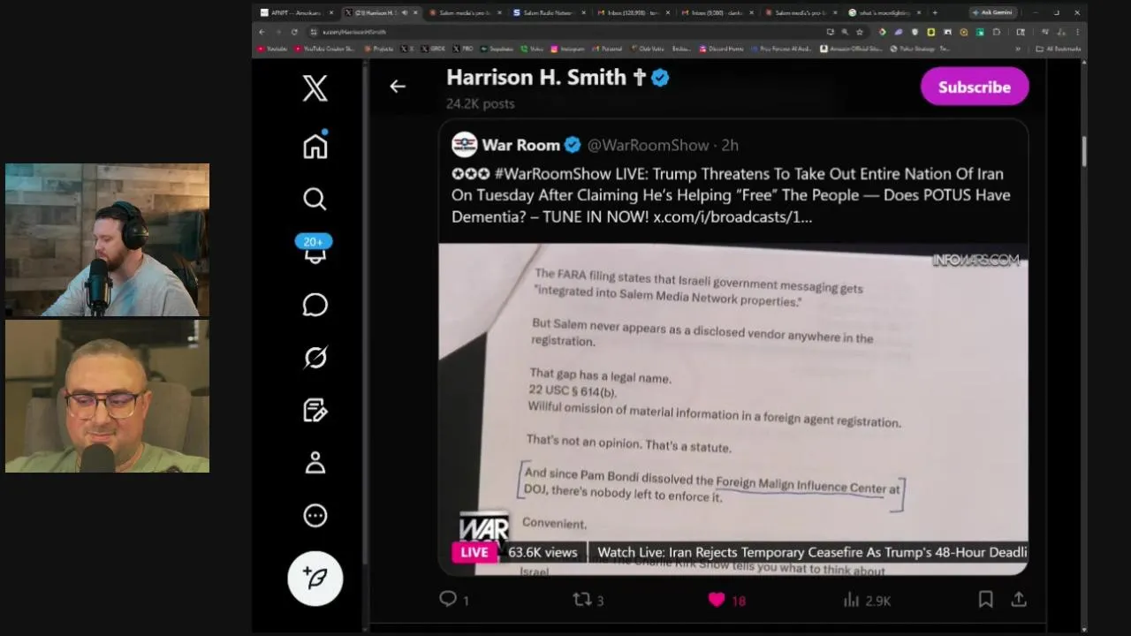This screenshot has width=1131, height=636.
Task: Open Chrome three-dot menu
Action: (1077, 32)
